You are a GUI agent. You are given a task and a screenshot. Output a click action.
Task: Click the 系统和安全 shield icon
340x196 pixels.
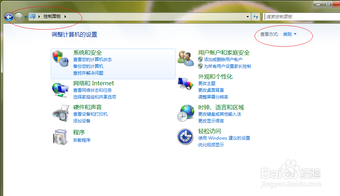tap(60, 59)
